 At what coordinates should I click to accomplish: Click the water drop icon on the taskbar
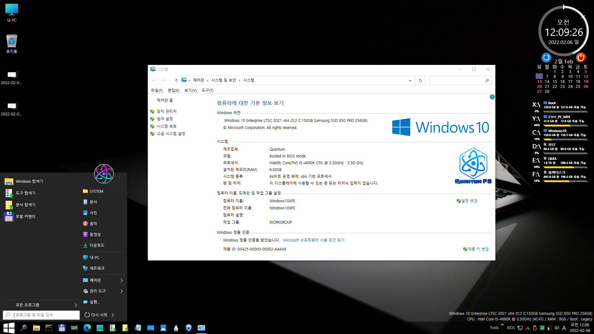(x=176, y=328)
